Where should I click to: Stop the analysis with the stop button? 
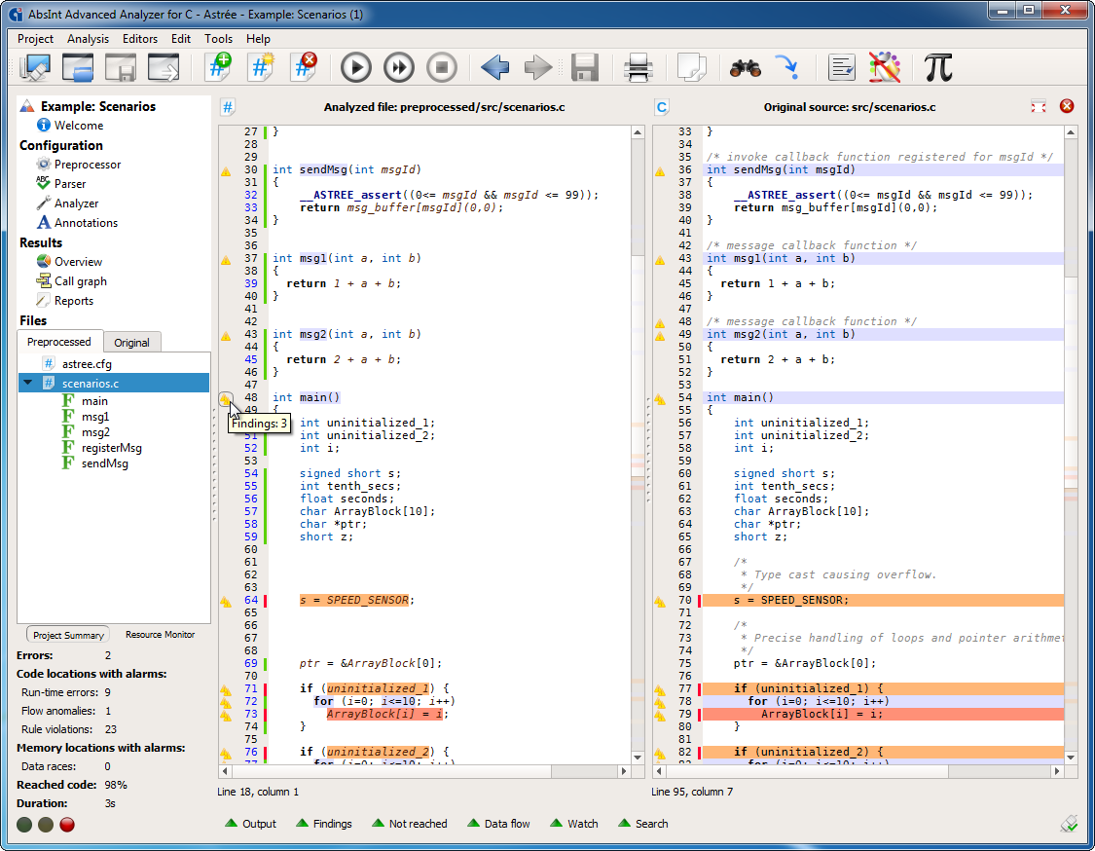click(x=441, y=68)
